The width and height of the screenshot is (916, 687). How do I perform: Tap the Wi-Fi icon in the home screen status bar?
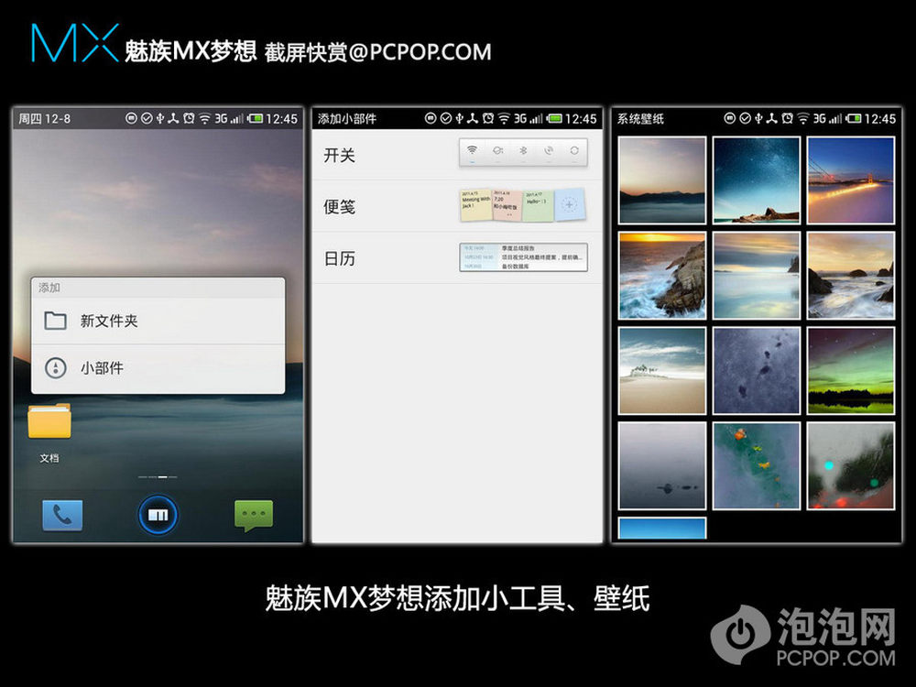tap(204, 119)
